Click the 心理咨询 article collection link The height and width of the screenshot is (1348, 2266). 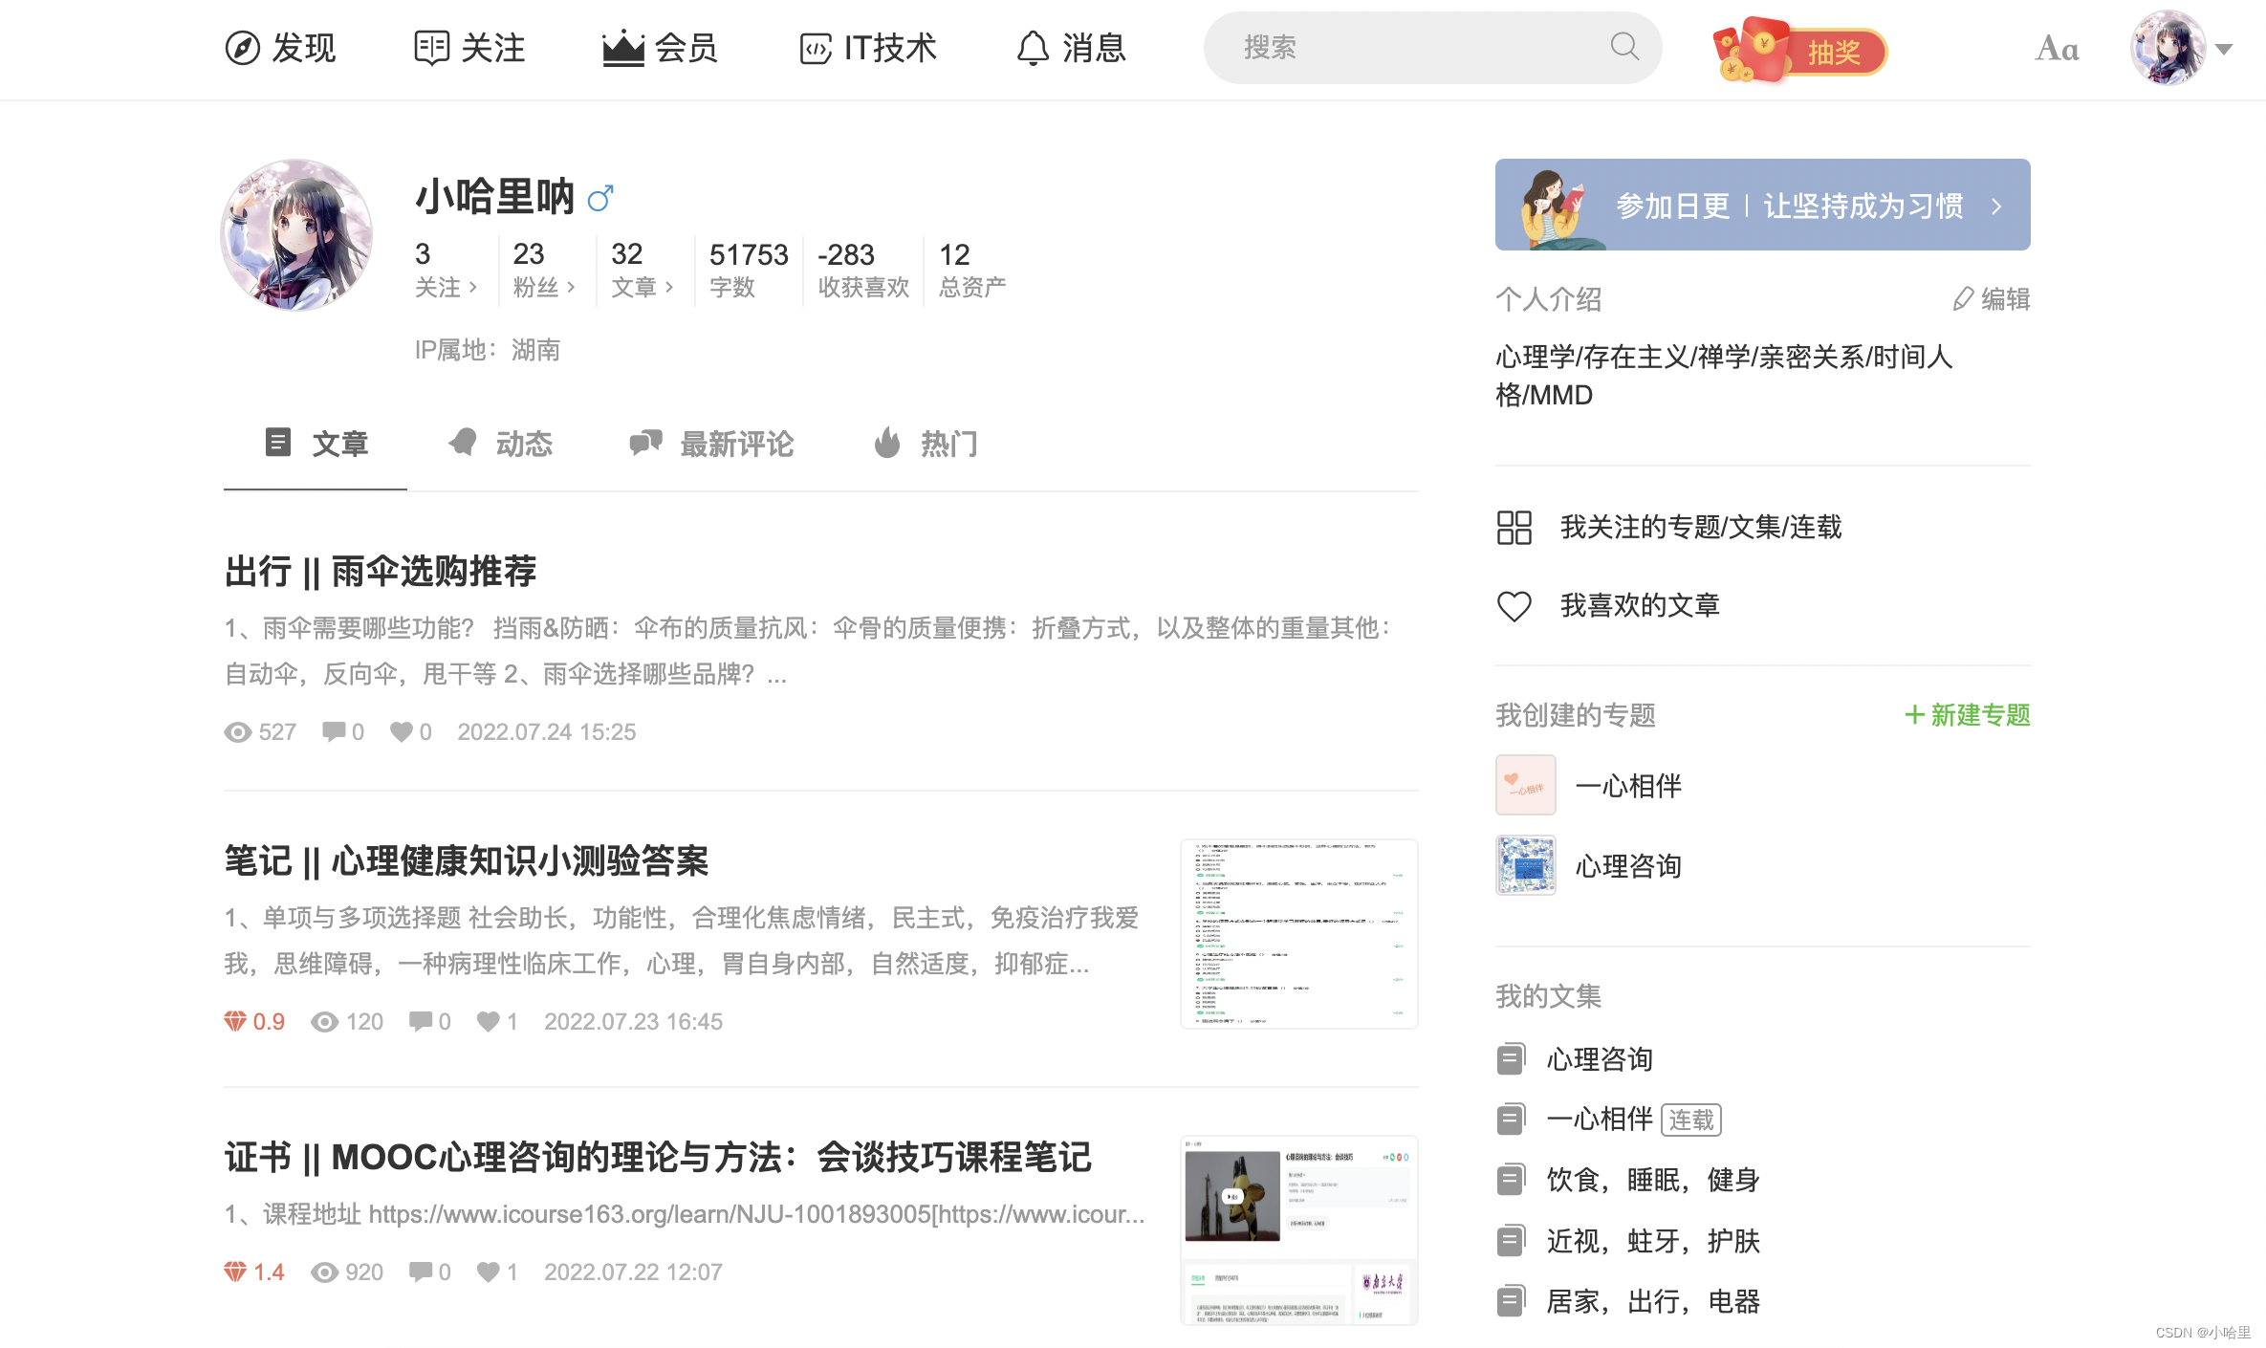click(x=1599, y=1057)
